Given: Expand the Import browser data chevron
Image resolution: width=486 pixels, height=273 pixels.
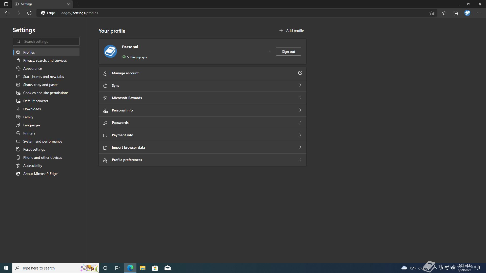Looking at the screenshot, I should pyautogui.click(x=300, y=147).
